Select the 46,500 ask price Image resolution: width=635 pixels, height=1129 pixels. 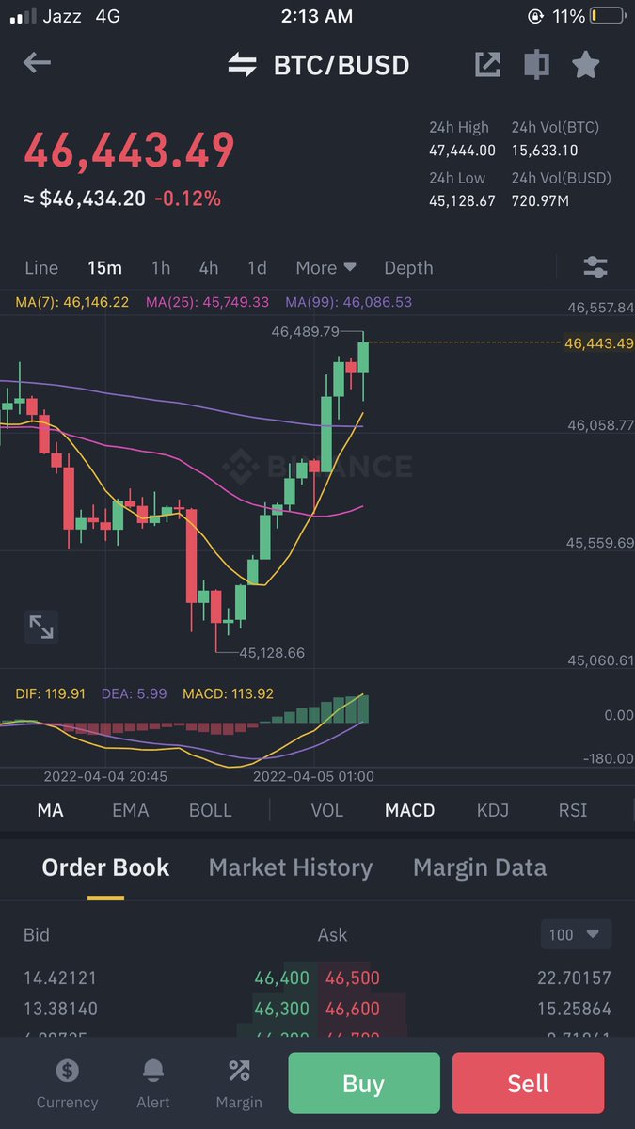353,978
